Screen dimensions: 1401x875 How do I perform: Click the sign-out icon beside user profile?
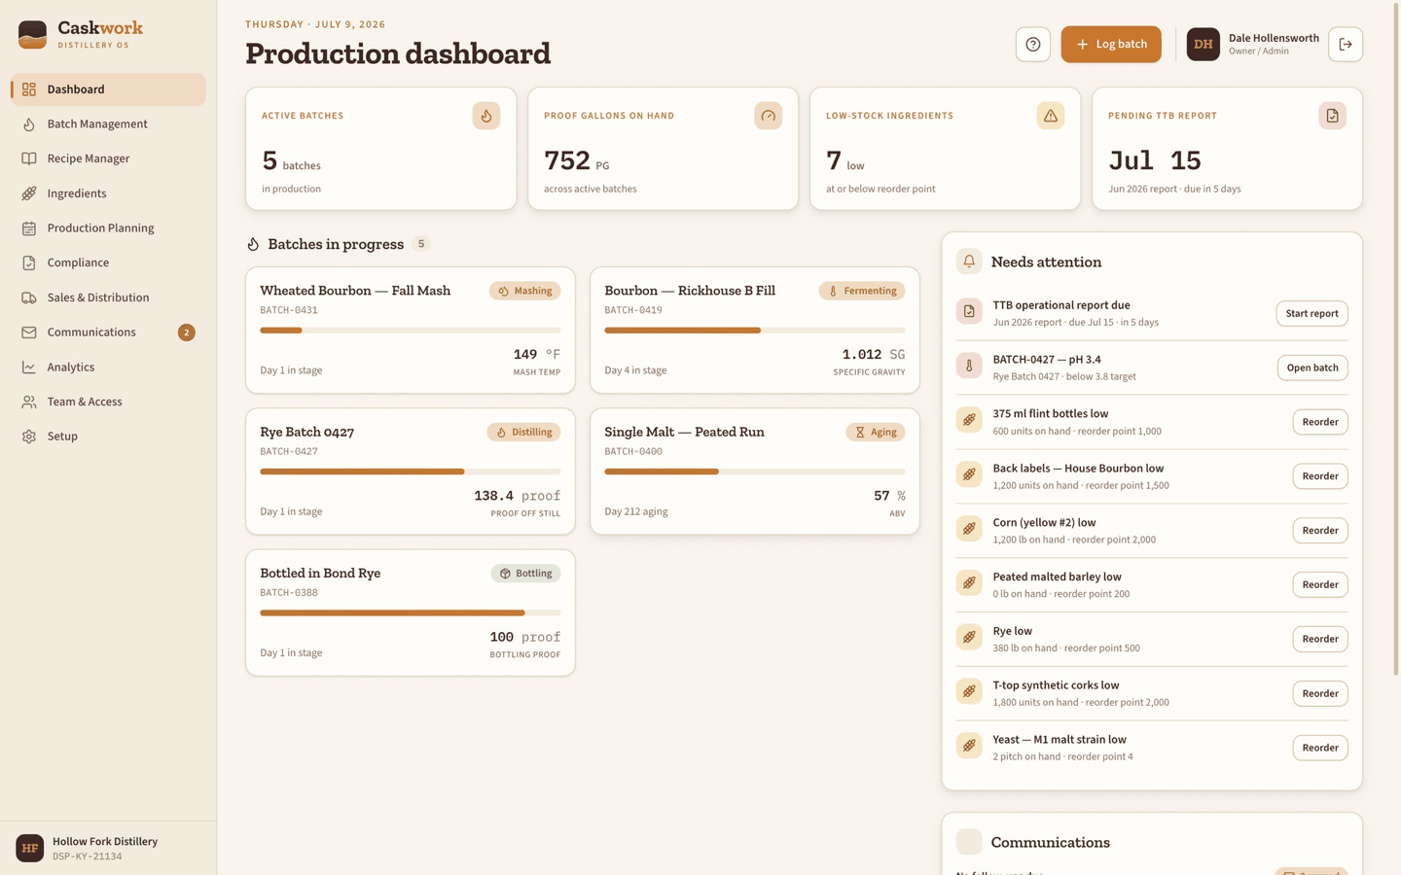click(1346, 44)
